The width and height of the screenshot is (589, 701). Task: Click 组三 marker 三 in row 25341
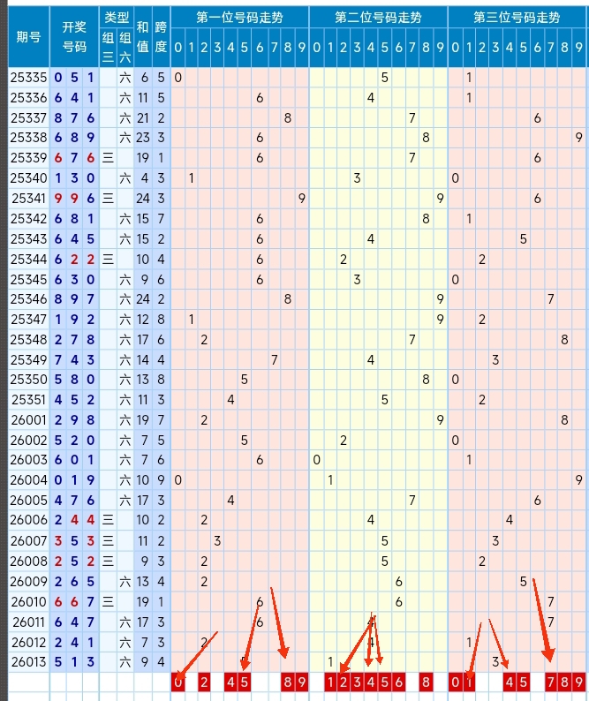[108, 198]
